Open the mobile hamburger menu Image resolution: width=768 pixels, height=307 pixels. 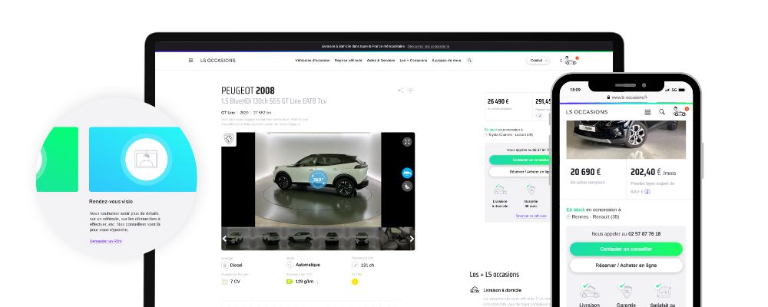[x=647, y=112]
